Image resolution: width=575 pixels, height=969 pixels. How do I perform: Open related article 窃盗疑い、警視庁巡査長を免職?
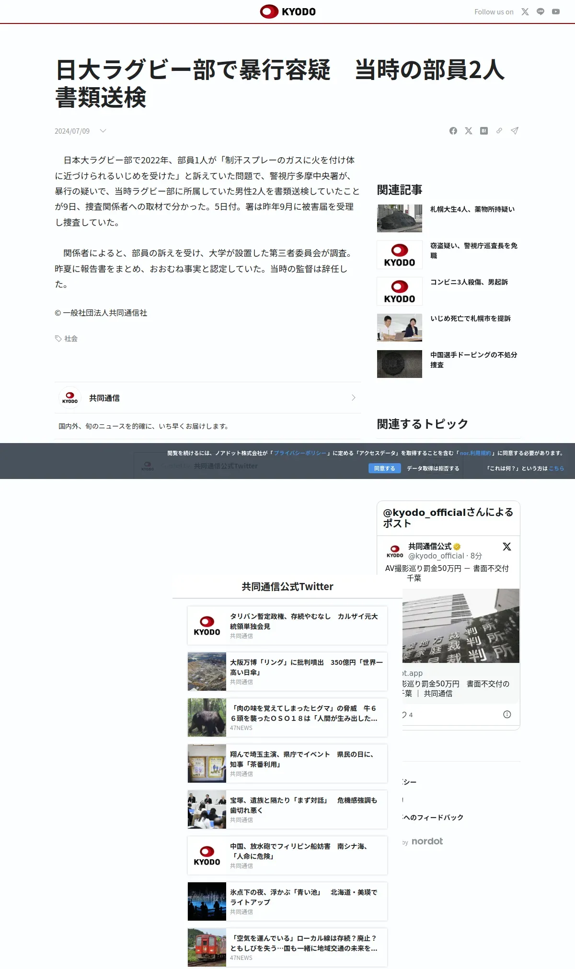click(474, 251)
